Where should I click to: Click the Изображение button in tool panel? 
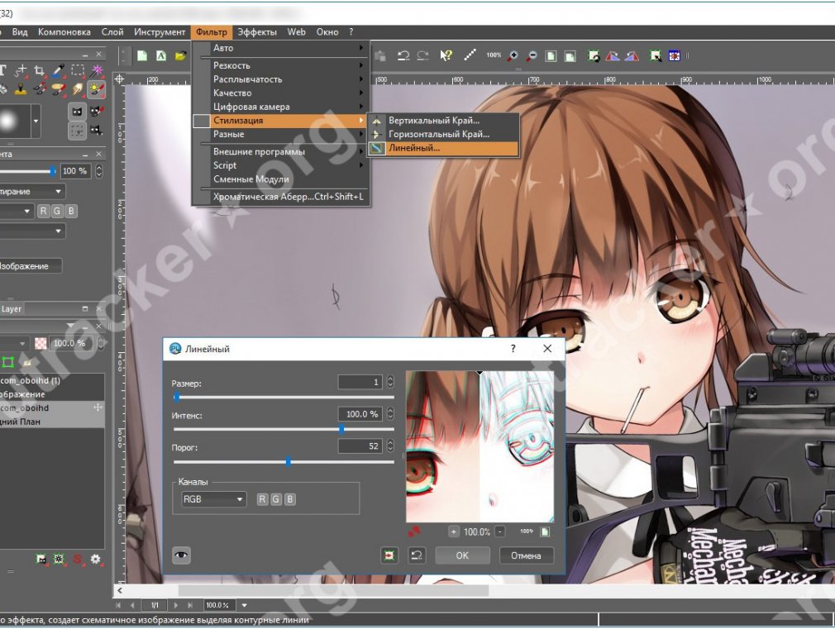31,266
